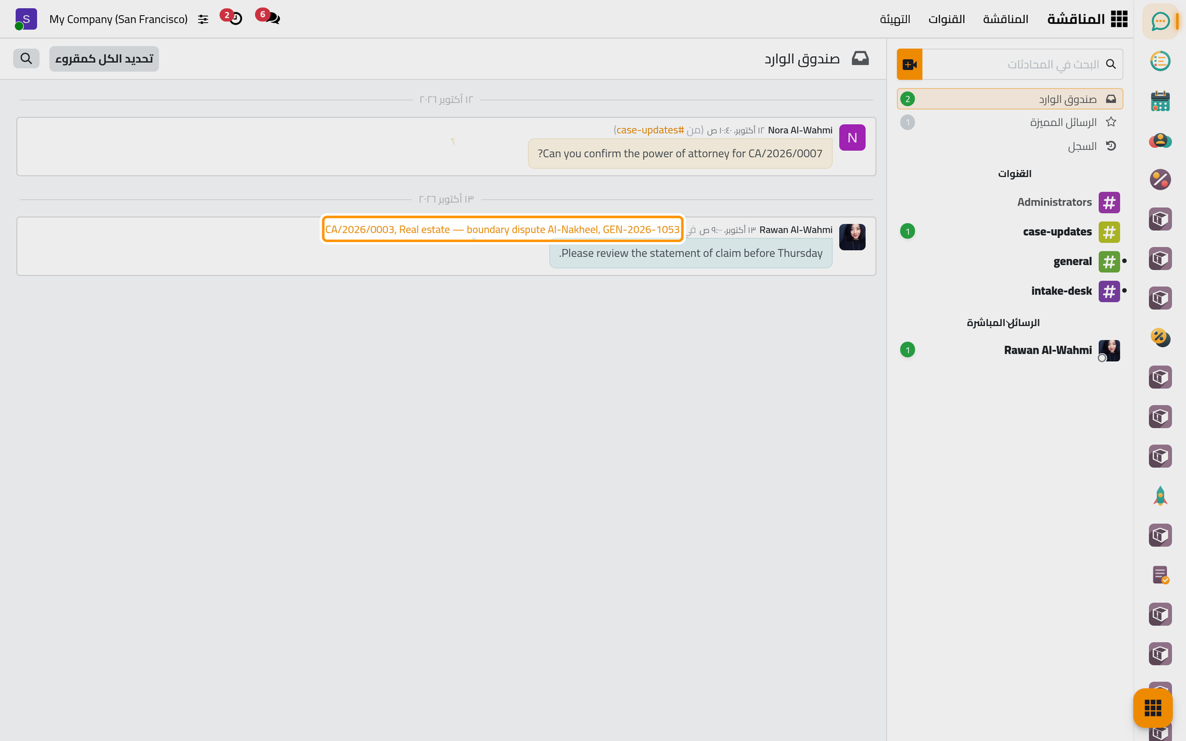Viewport: 1186px width, 741px height.
Task: Open the #case-updates link in Nora's message
Action: click(x=650, y=130)
